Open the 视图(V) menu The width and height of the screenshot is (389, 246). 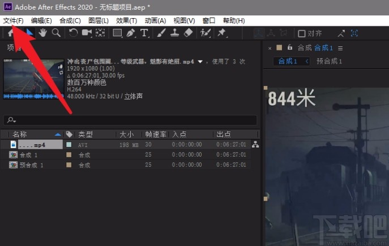[x=184, y=20]
